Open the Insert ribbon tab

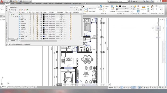pyautogui.click(x=13, y=4)
